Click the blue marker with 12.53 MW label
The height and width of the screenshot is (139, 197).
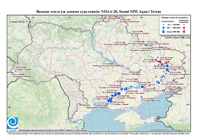141,97
